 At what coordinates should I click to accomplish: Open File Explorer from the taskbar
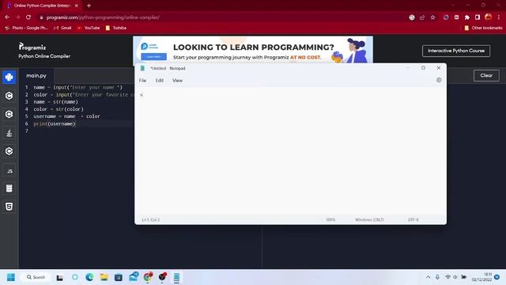[x=104, y=277]
